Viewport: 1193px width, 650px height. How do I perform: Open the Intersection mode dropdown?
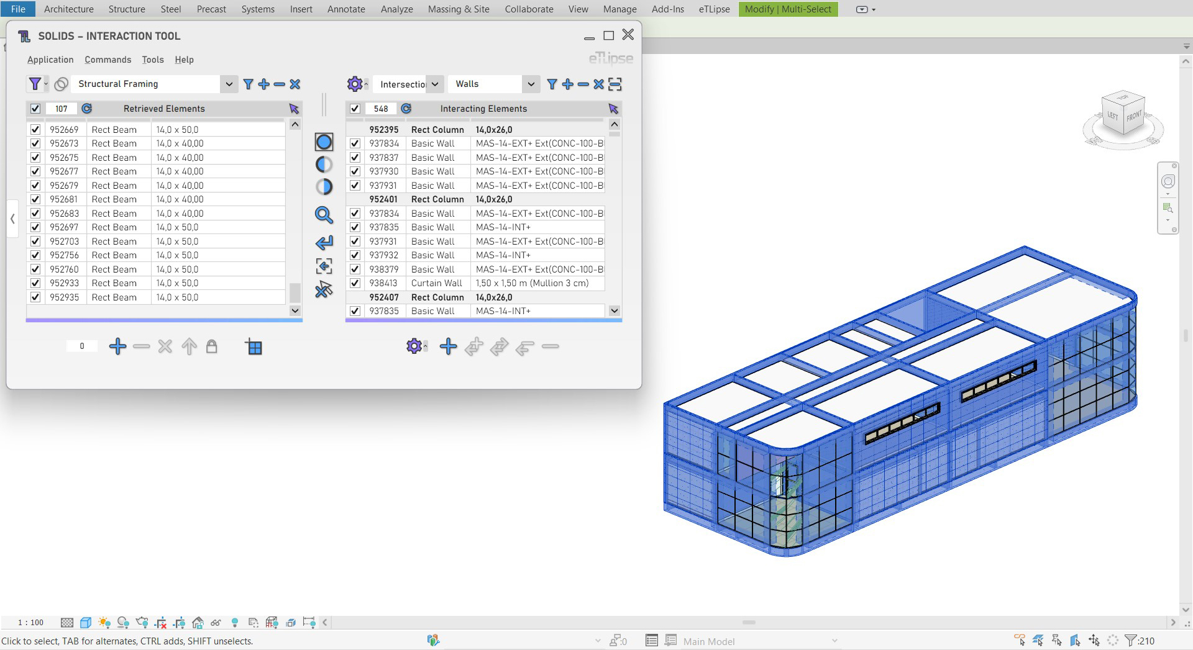pyautogui.click(x=435, y=84)
